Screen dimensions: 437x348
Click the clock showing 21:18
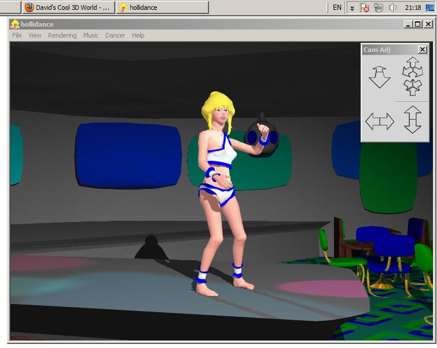pos(413,8)
